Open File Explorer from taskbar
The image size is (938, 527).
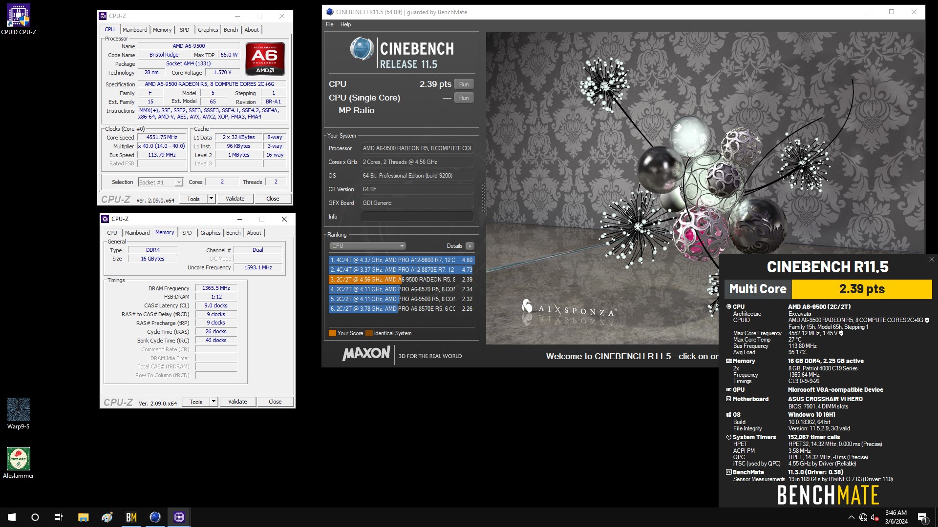point(84,517)
